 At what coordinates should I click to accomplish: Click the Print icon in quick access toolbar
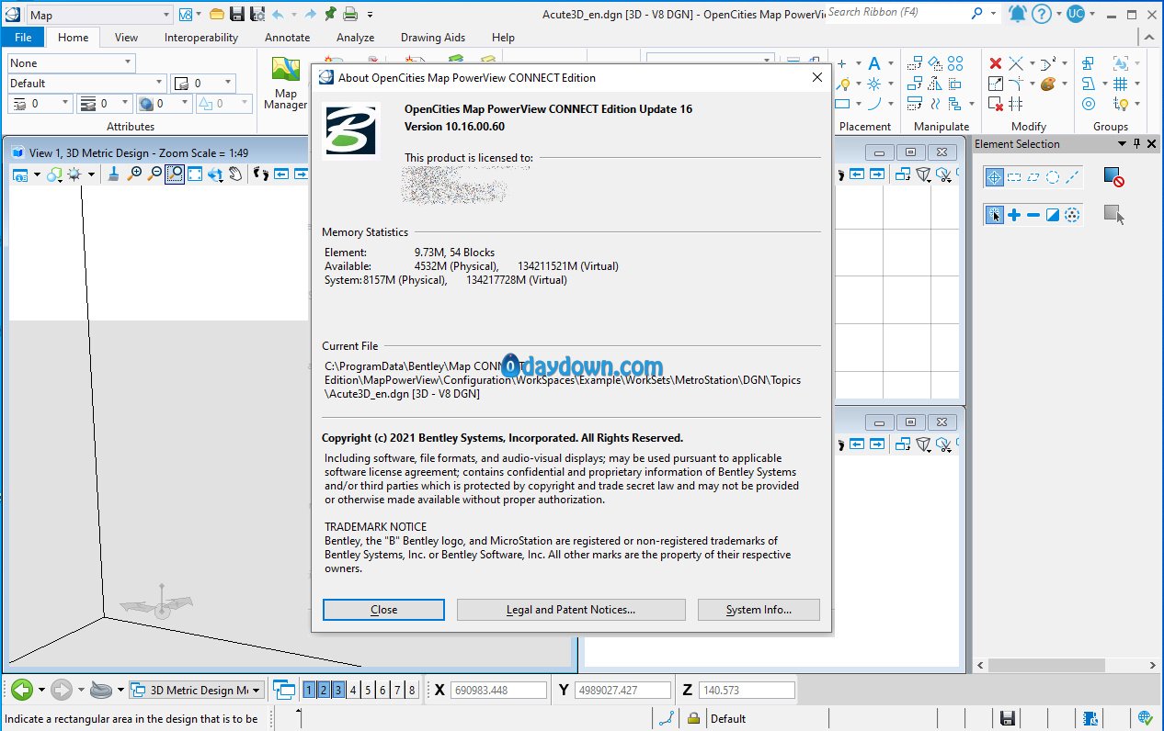(350, 14)
